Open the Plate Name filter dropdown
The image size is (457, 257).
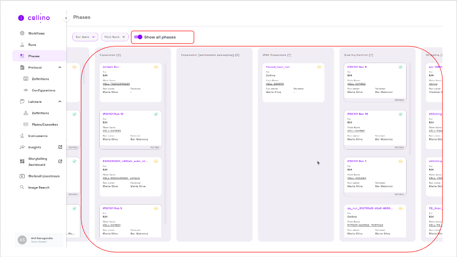pyautogui.click(x=115, y=37)
